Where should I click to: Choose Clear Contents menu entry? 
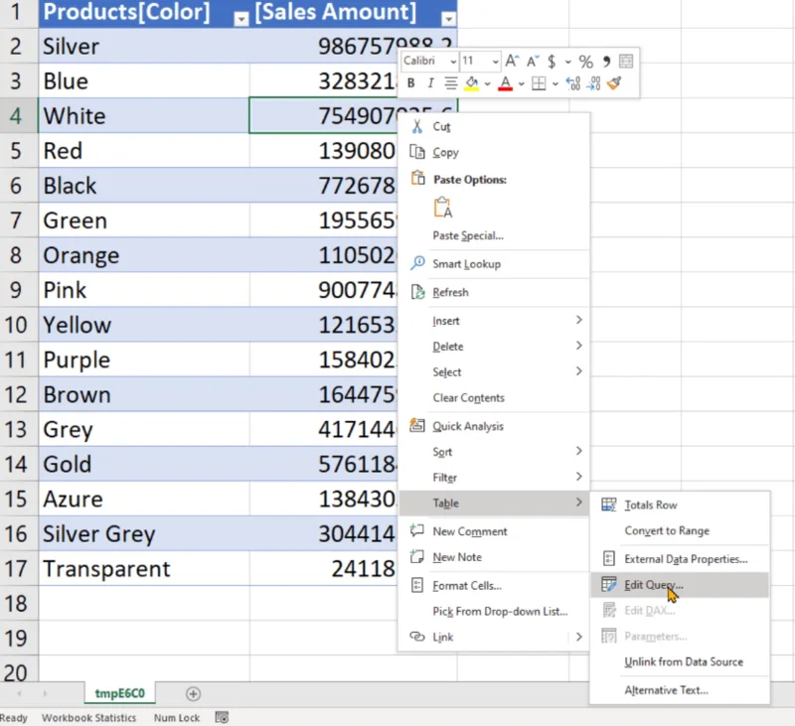494,397
